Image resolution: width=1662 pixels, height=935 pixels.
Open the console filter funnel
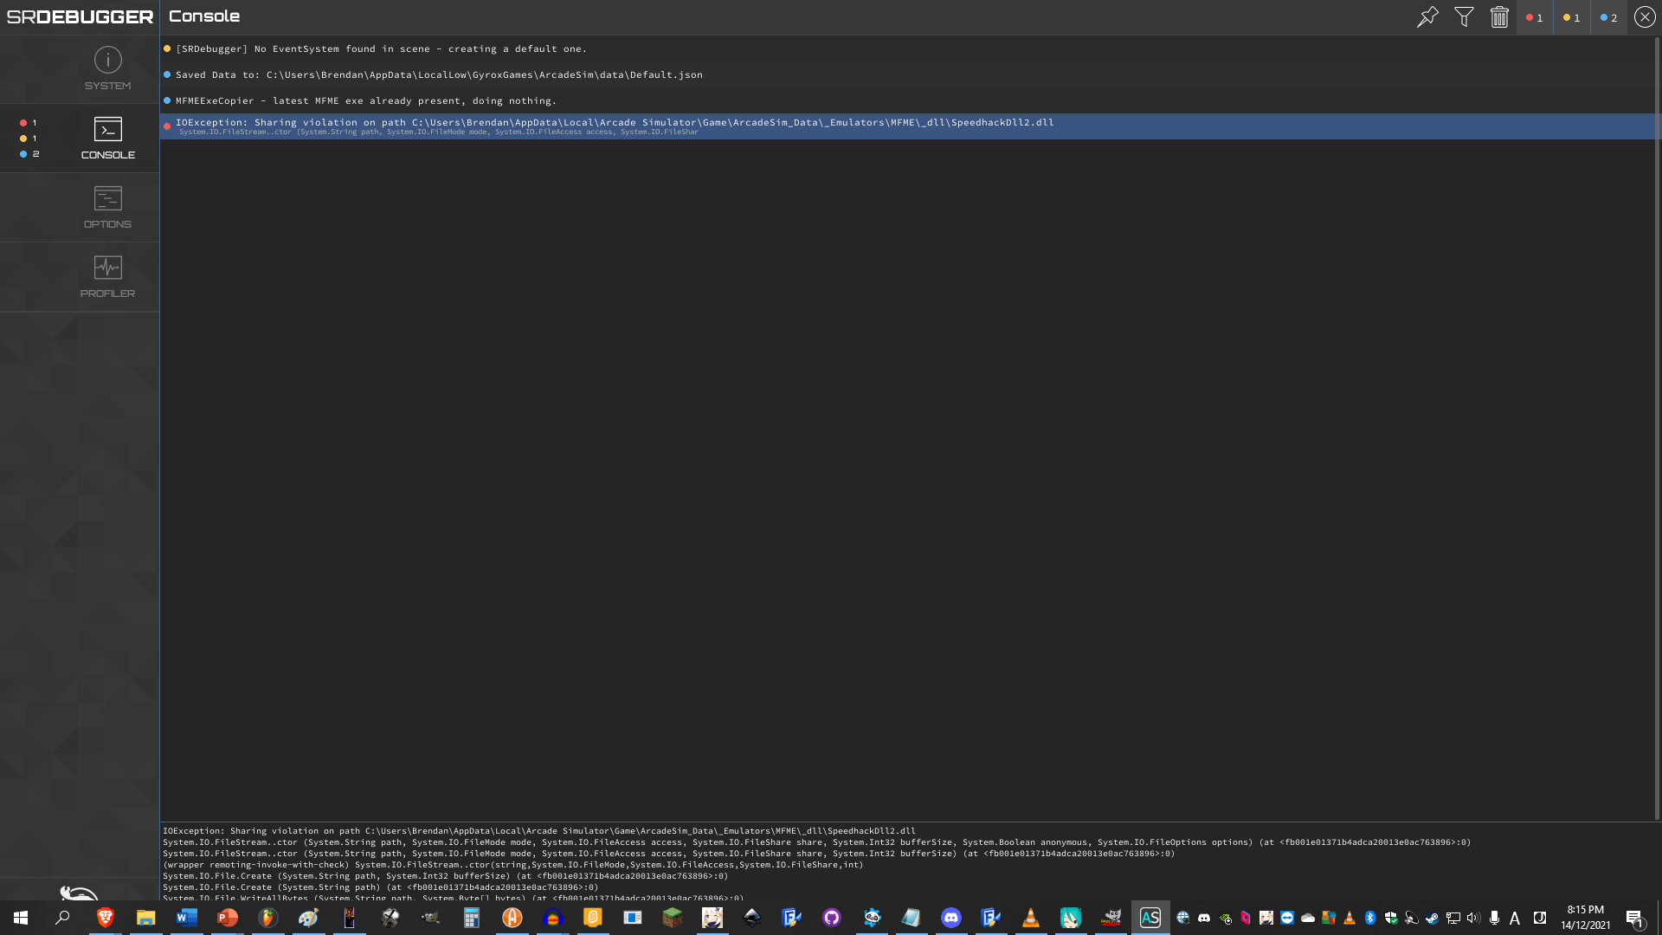click(x=1464, y=17)
